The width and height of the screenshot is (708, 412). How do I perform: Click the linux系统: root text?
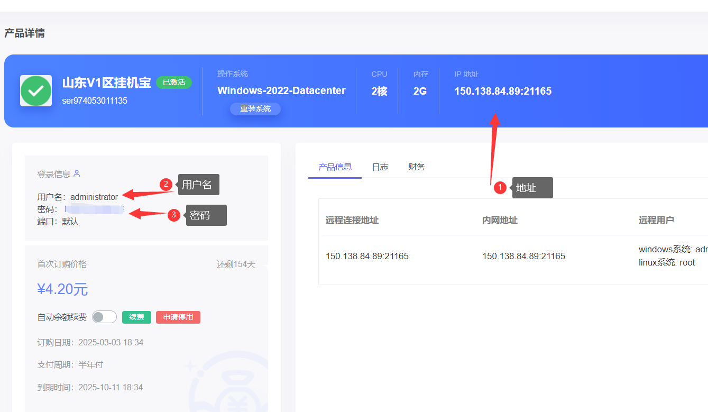click(667, 262)
